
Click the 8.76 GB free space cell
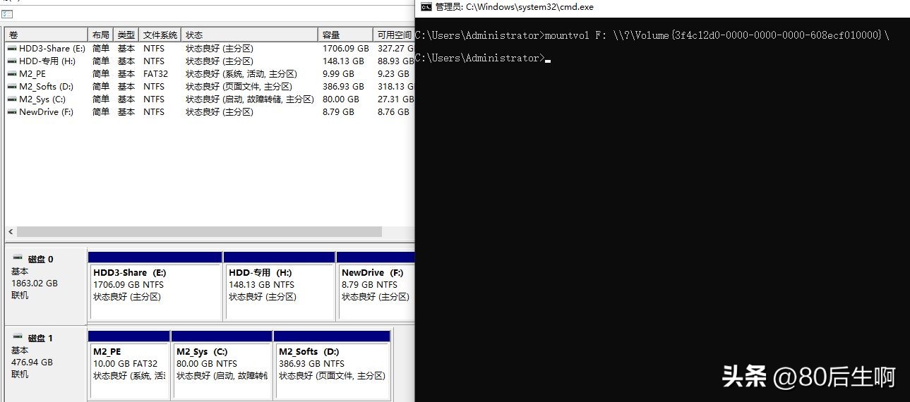(393, 112)
